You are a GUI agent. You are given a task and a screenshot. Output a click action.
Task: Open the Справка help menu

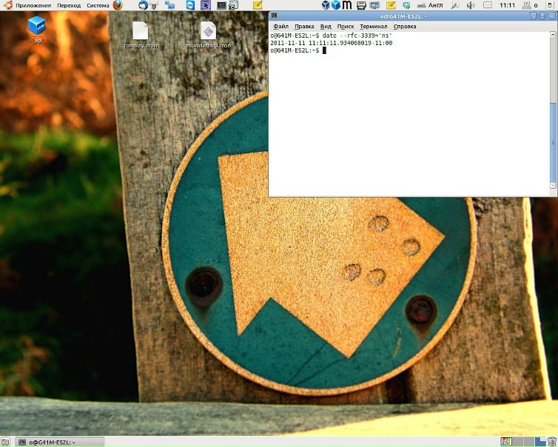coord(405,26)
